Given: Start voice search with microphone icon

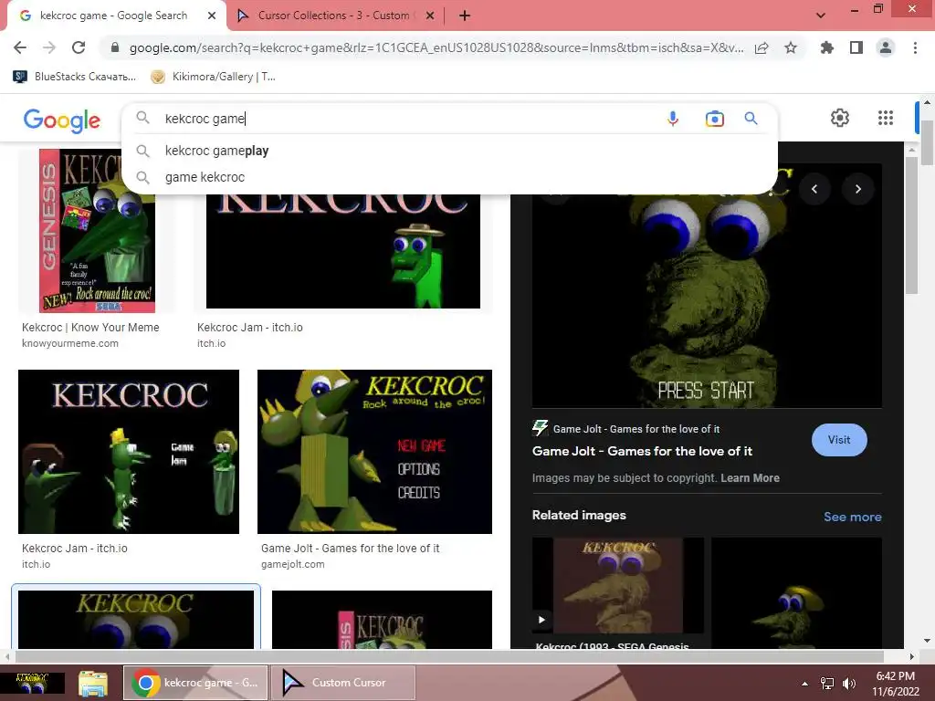Looking at the screenshot, I should tap(673, 119).
